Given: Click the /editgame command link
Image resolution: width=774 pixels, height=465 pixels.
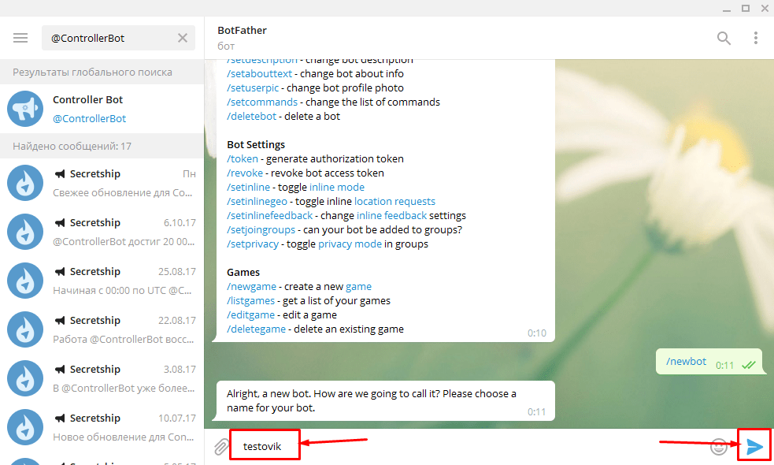Looking at the screenshot, I should [250, 314].
